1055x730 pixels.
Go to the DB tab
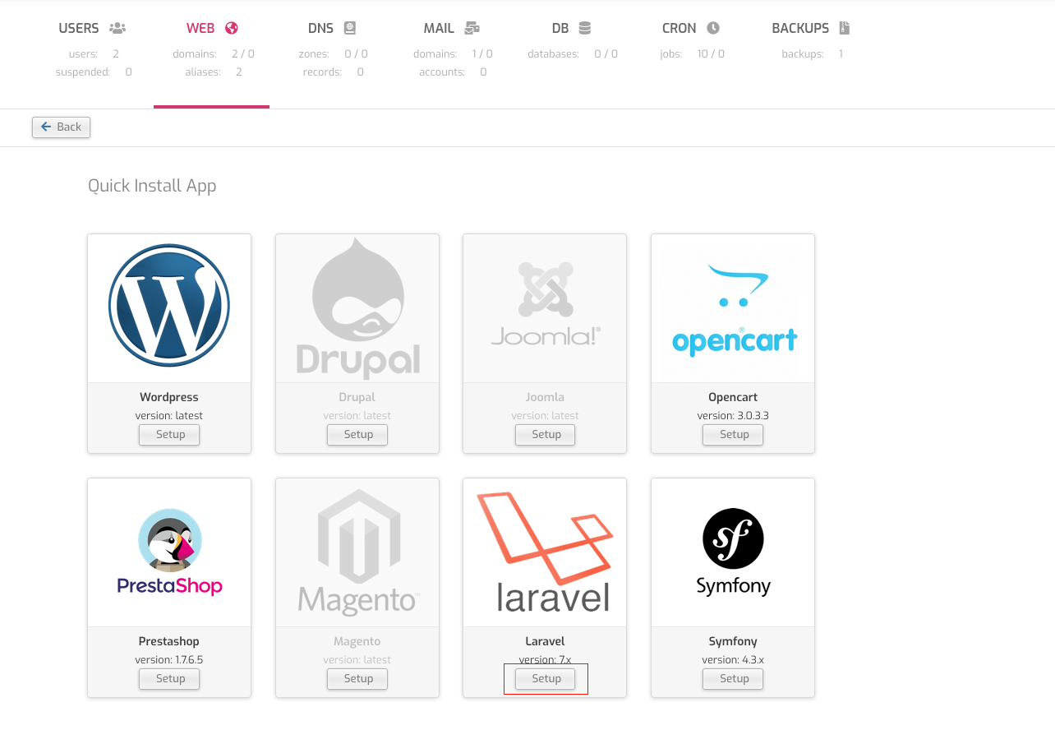(x=571, y=29)
